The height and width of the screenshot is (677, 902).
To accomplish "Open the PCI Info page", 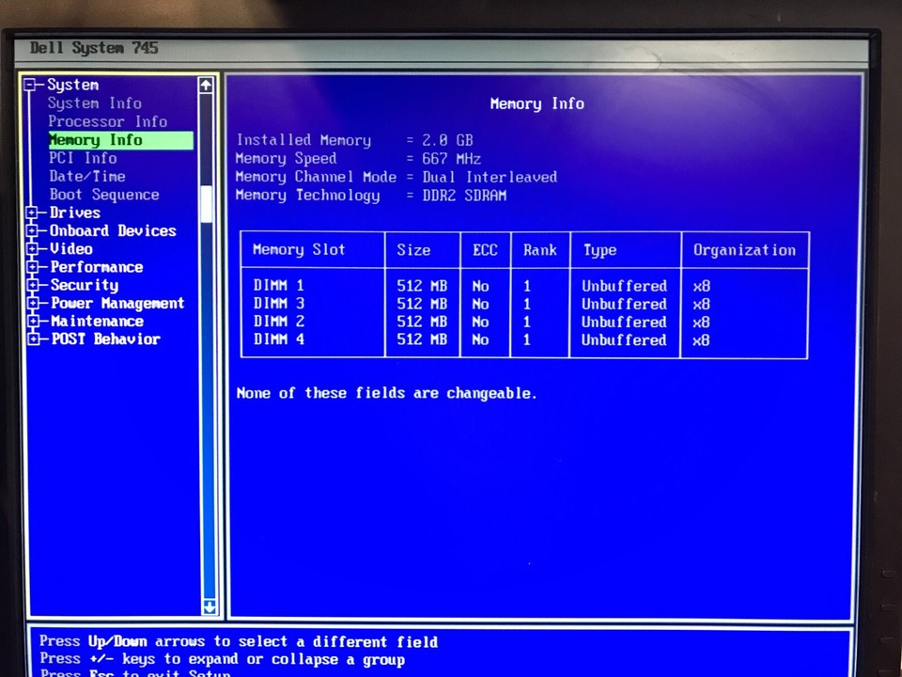I will click(83, 158).
